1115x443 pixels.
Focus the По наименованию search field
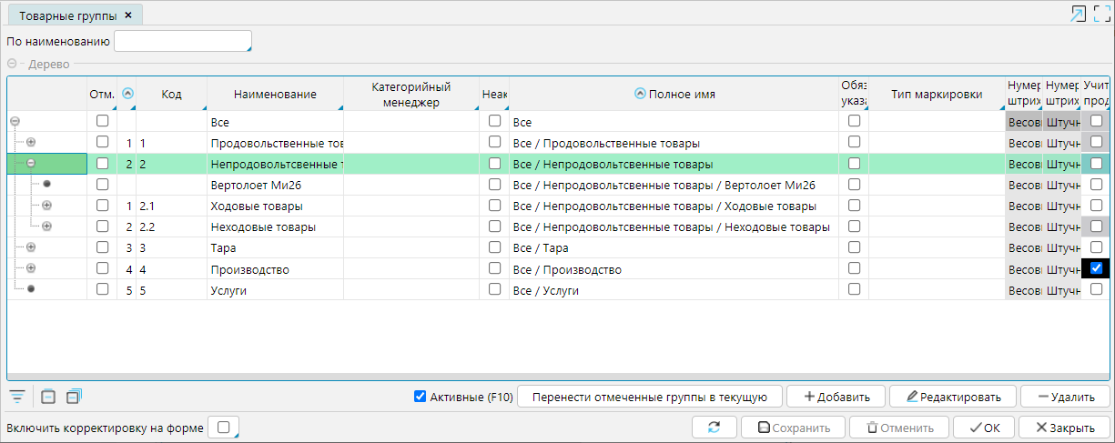click(x=182, y=41)
